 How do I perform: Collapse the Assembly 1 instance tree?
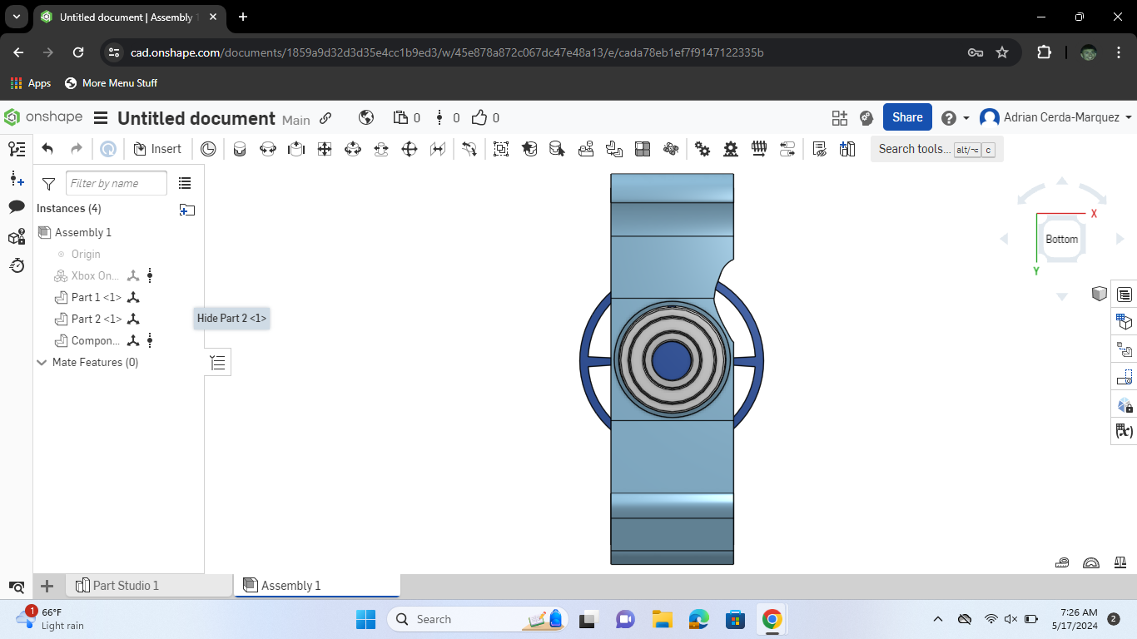point(43,232)
